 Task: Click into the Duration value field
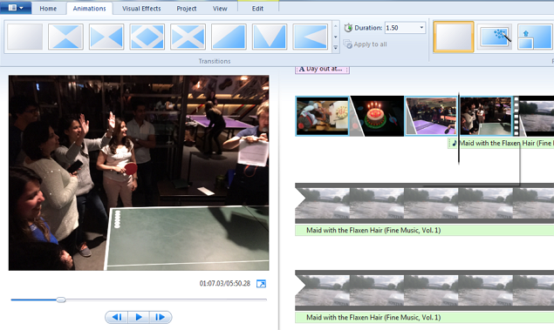[x=401, y=28]
